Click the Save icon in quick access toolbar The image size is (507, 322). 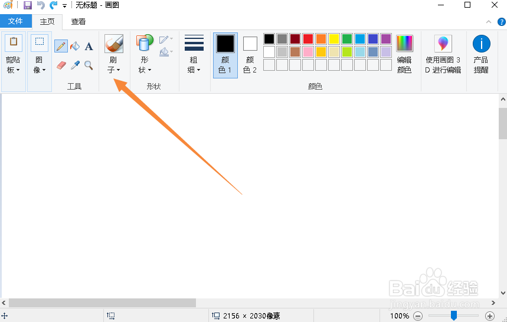coord(28,5)
